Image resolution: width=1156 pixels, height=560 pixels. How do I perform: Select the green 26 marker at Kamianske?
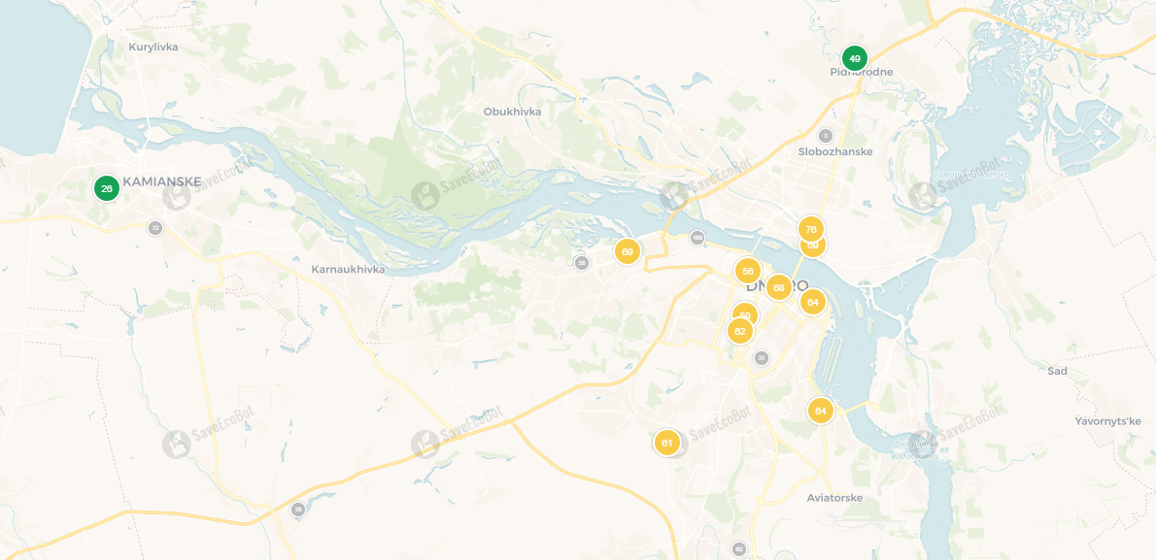pos(107,188)
